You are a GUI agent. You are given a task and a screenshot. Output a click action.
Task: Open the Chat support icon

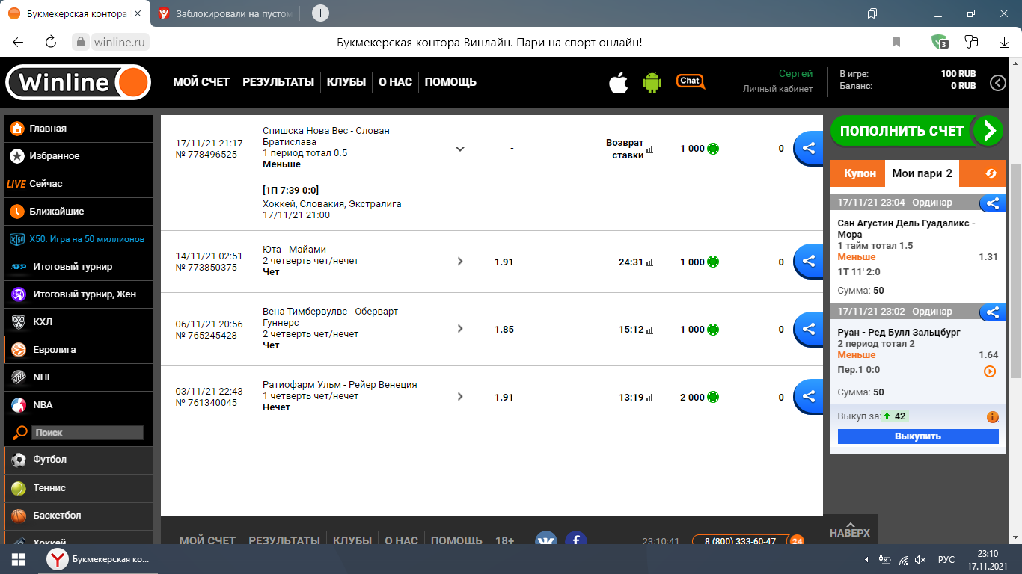click(690, 81)
